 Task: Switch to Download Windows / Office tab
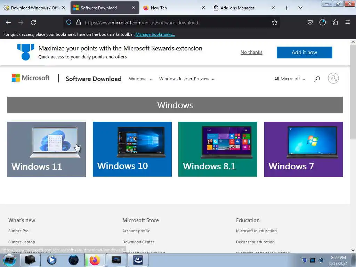pos(34,8)
